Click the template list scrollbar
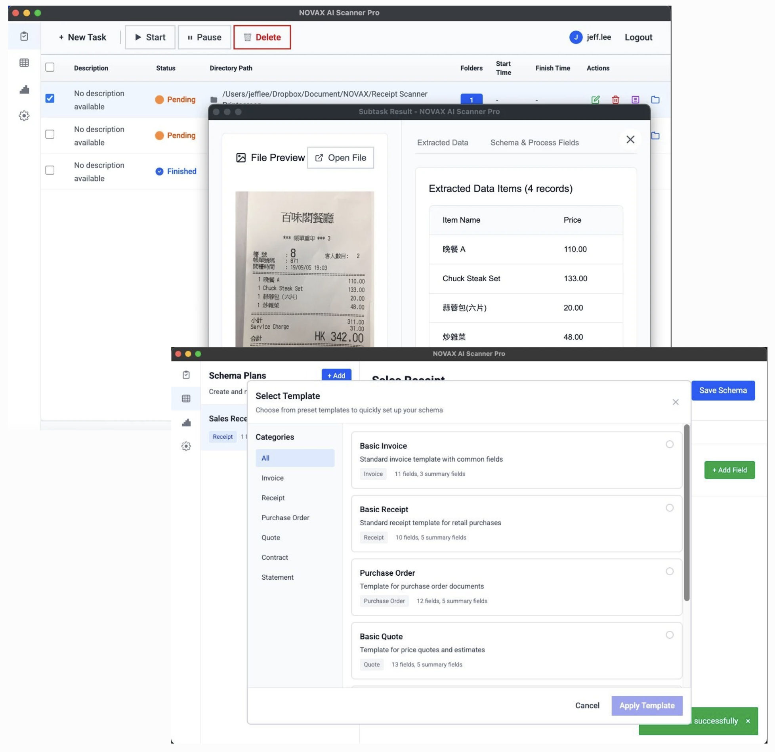775x752 pixels. (687, 513)
